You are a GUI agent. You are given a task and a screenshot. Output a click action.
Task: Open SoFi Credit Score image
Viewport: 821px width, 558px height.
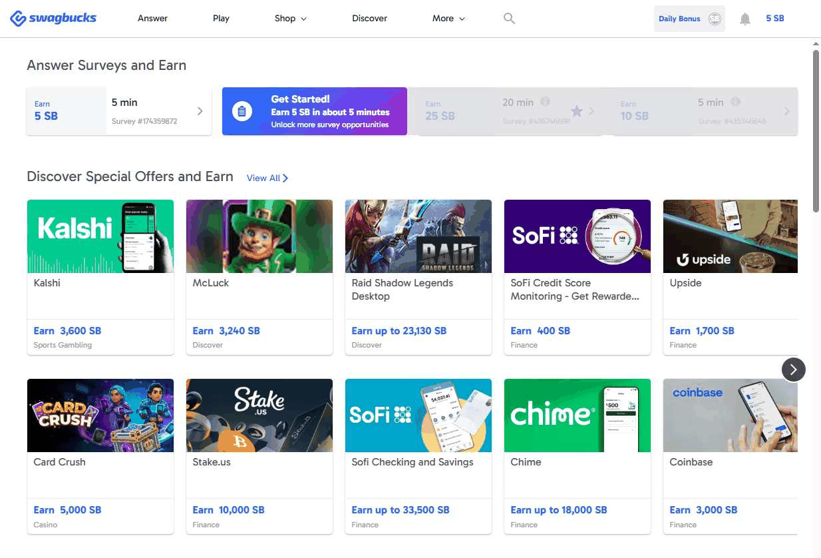[x=577, y=236]
